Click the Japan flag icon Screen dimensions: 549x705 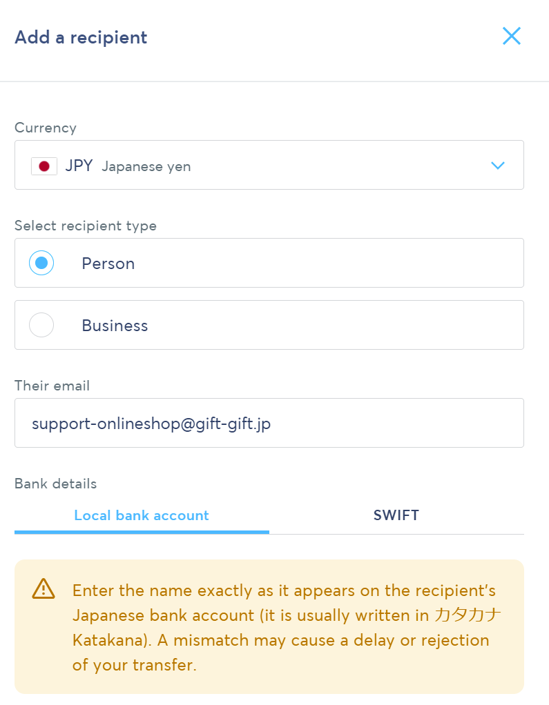[x=44, y=166]
